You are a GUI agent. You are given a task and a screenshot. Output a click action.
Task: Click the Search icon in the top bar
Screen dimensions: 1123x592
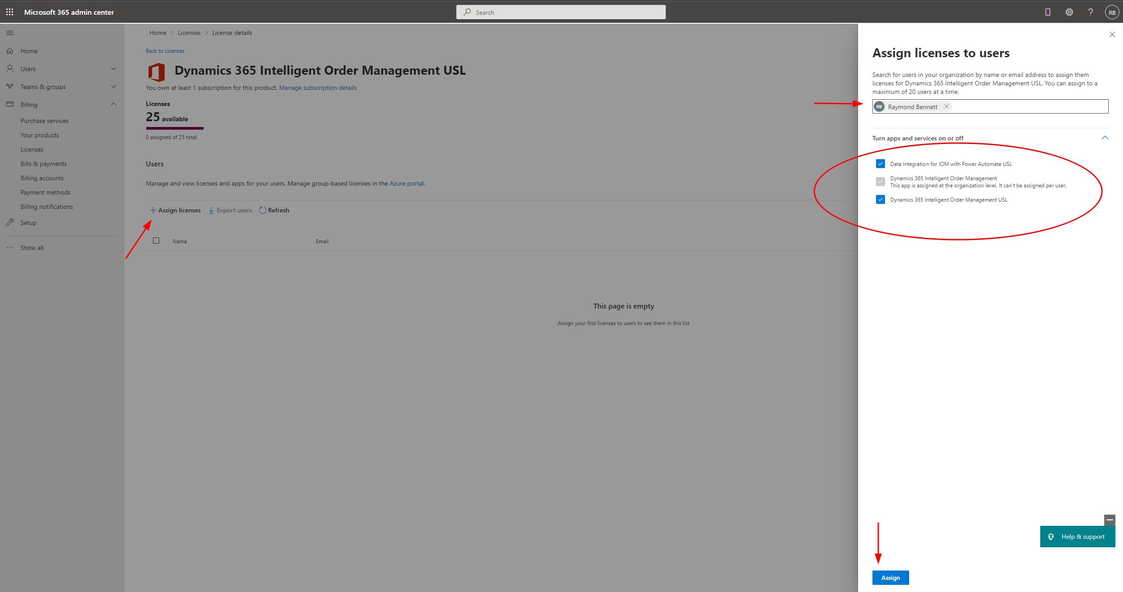click(x=467, y=12)
